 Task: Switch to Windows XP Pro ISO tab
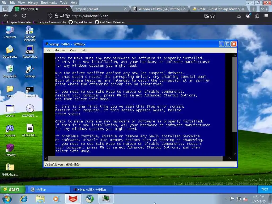[159, 9]
